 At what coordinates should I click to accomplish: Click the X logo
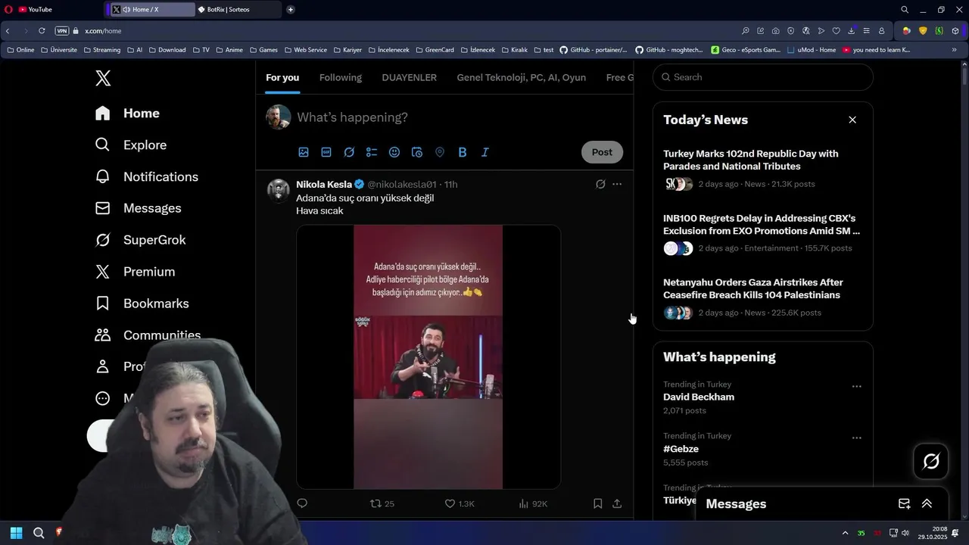pos(103,78)
